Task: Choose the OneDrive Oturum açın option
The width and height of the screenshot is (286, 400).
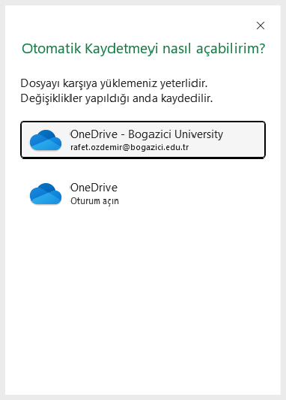Action: pos(143,194)
